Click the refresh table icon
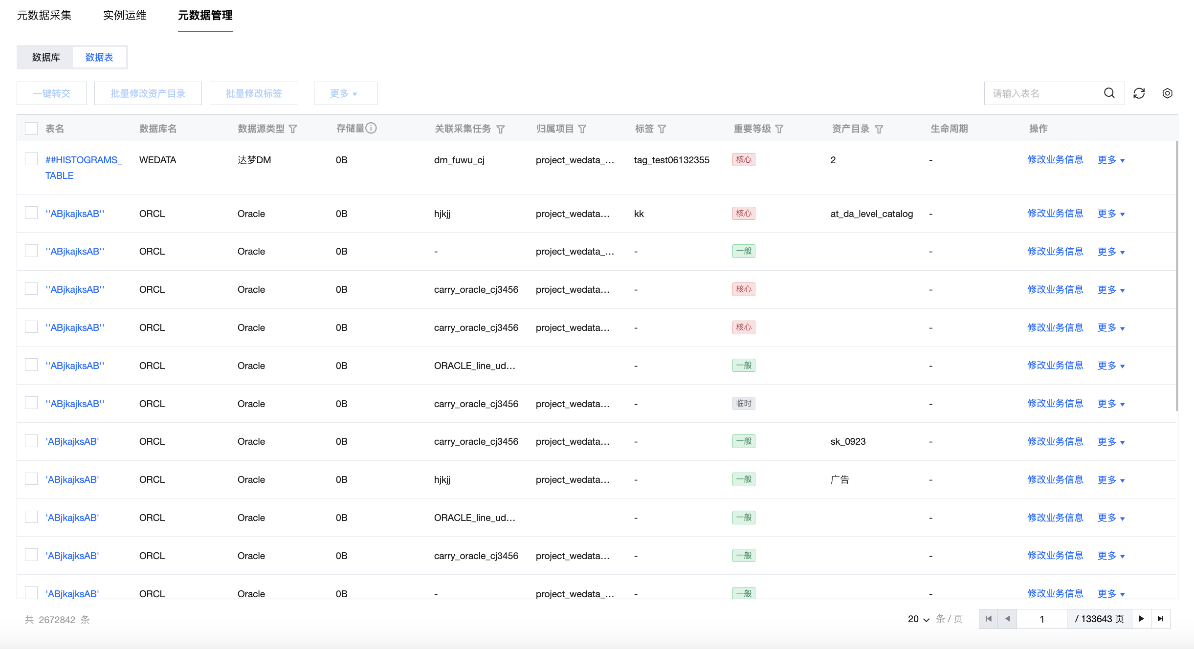Screen dimensions: 1194x649 [1139, 93]
